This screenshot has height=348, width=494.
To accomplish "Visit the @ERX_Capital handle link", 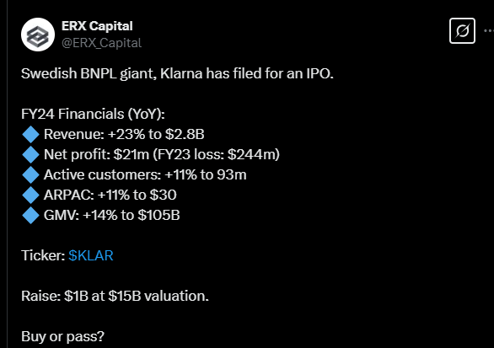I will (x=101, y=43).
